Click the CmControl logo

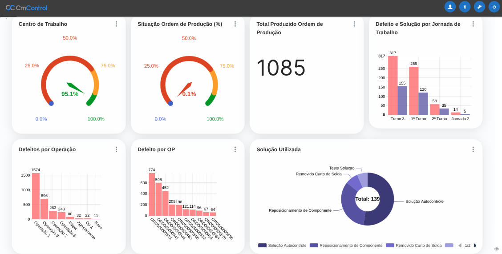point(26,8)
